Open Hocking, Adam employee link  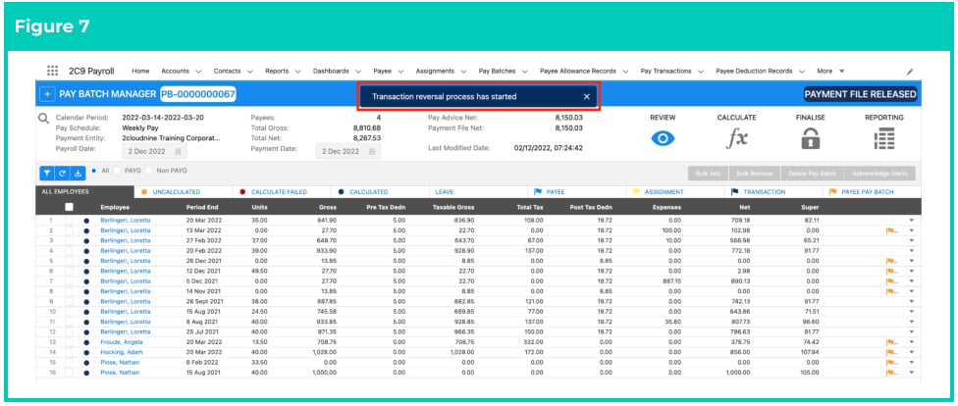[x=121, y=352]
